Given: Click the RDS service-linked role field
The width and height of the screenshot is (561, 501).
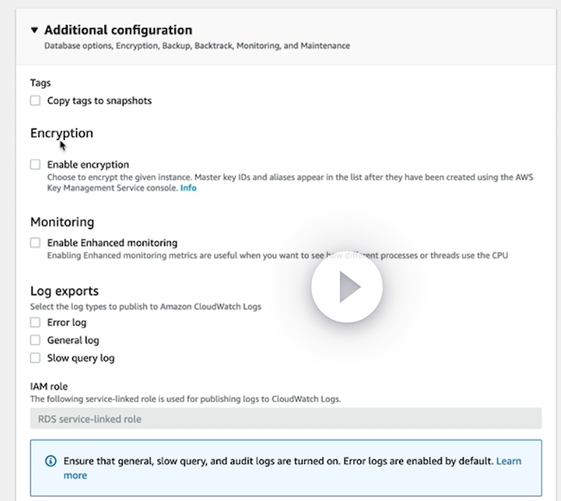Looking at the screenshot, I should click(x=286, y=419).
